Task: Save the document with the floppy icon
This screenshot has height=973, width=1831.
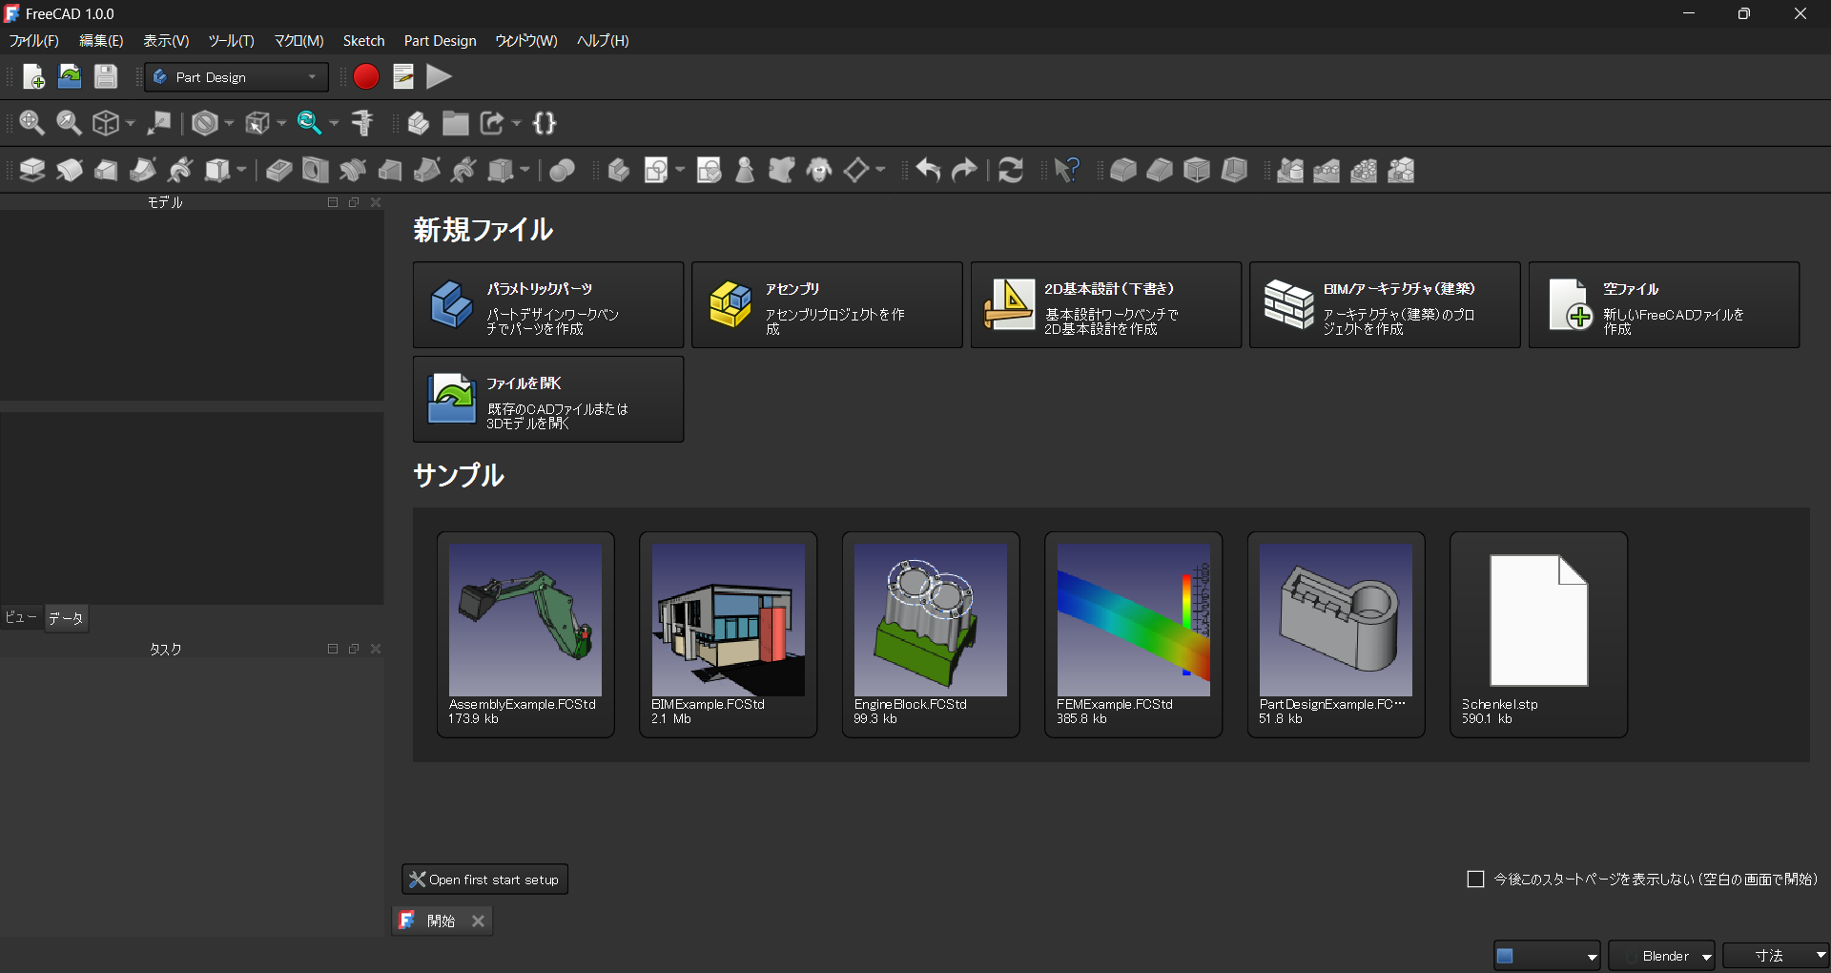Action: pyautogui.click(x=106, y=76)
